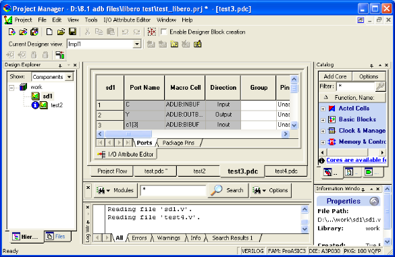The height and width of the screenshot is (257, 395).
Task: Click the blue info icon beside test2
Action: pos(35,105)
